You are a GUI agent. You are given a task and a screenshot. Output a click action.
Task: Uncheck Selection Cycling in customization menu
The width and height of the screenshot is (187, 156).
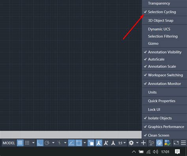pos(165,12)
